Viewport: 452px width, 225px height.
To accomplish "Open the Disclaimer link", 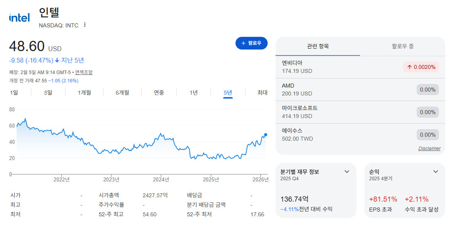I will [429, 149].
